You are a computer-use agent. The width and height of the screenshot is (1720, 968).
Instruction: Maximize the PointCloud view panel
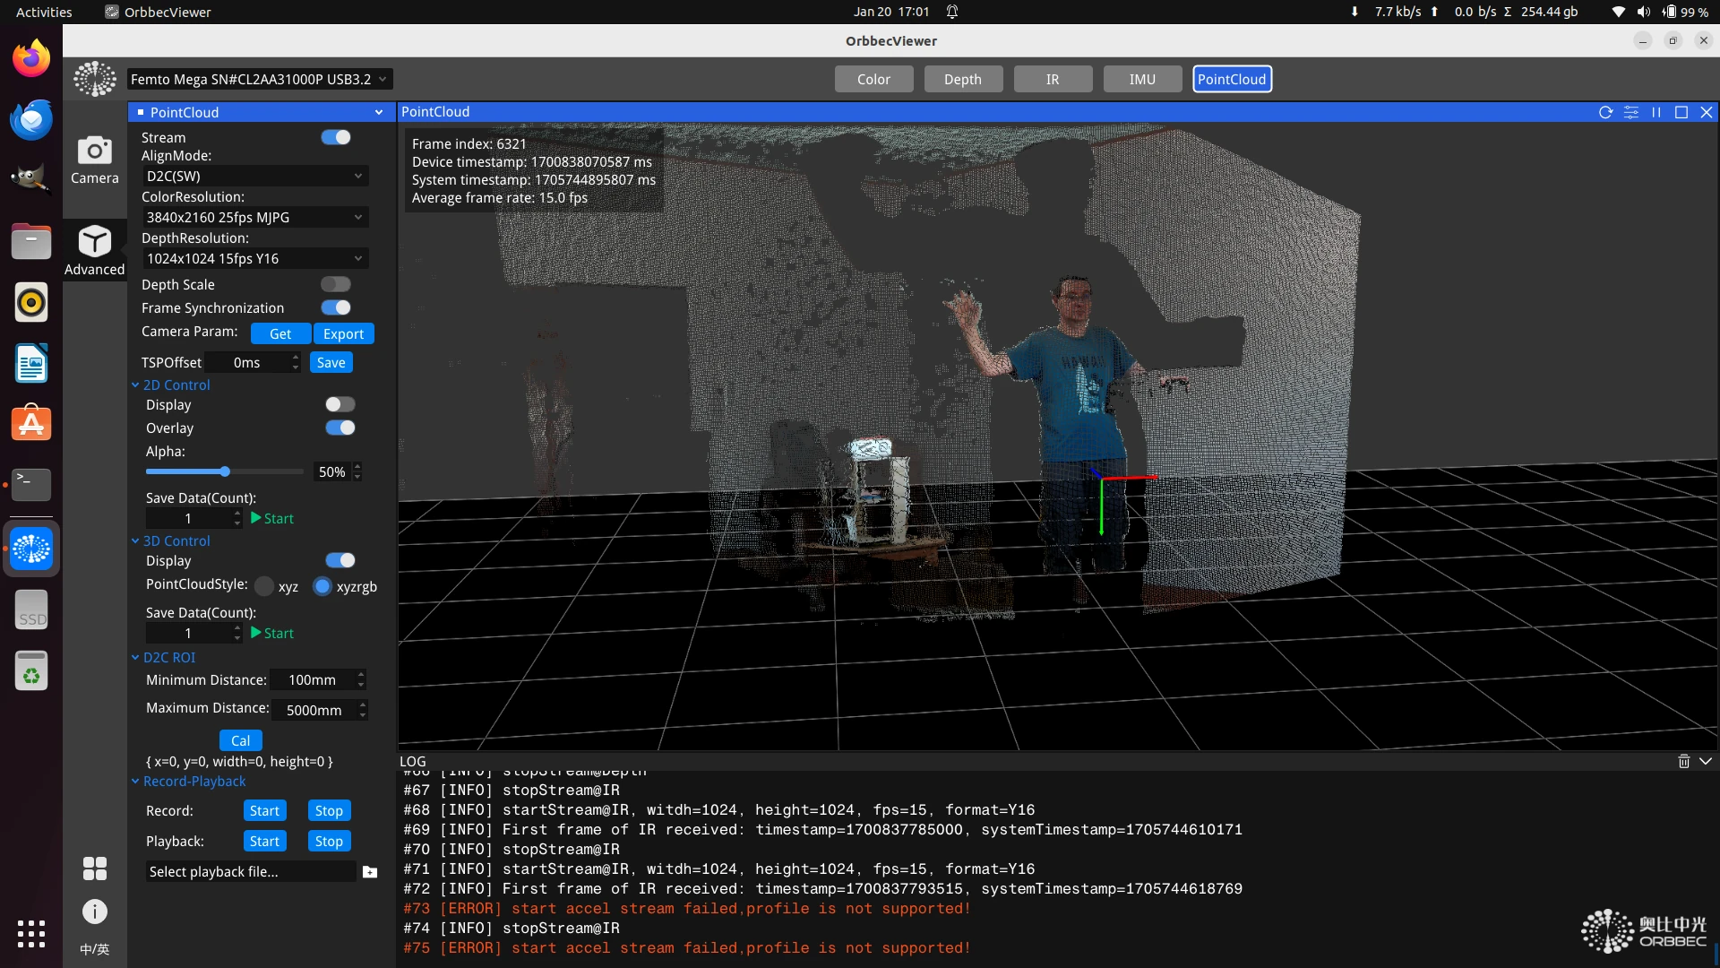pos(1681,112)
